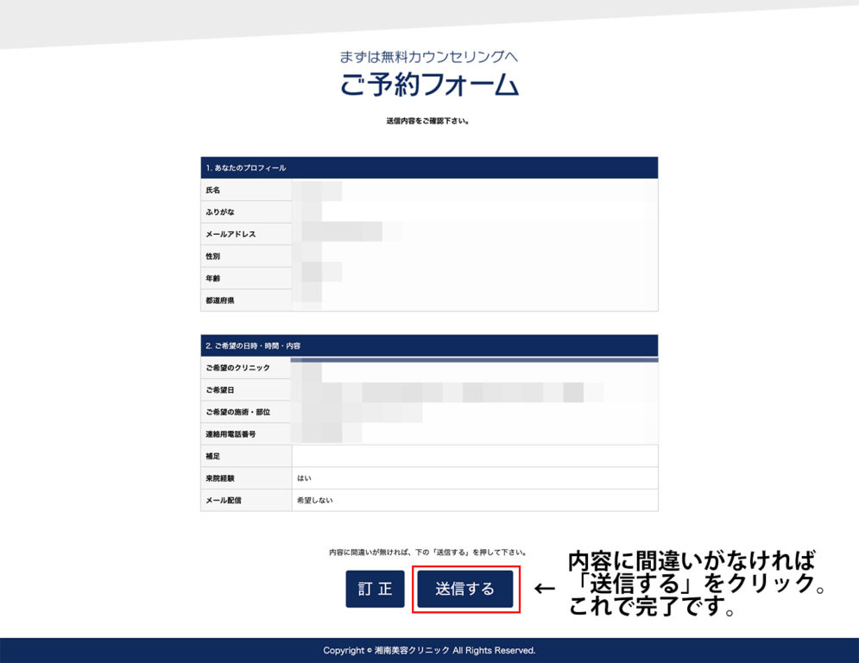The image size is (859, 663).
Task: Click the 送信する (Submit) button
Action: coord(464,590)
